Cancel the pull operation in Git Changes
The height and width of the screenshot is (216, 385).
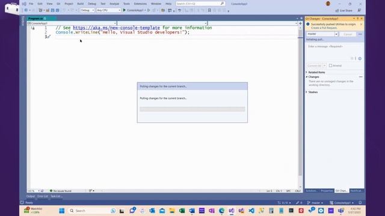coord(348,34)
